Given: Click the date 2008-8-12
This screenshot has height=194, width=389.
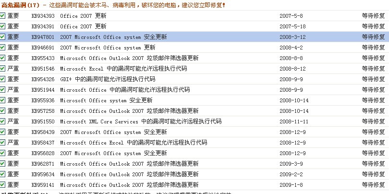Looking at the screenshot, I should (292, 69).
